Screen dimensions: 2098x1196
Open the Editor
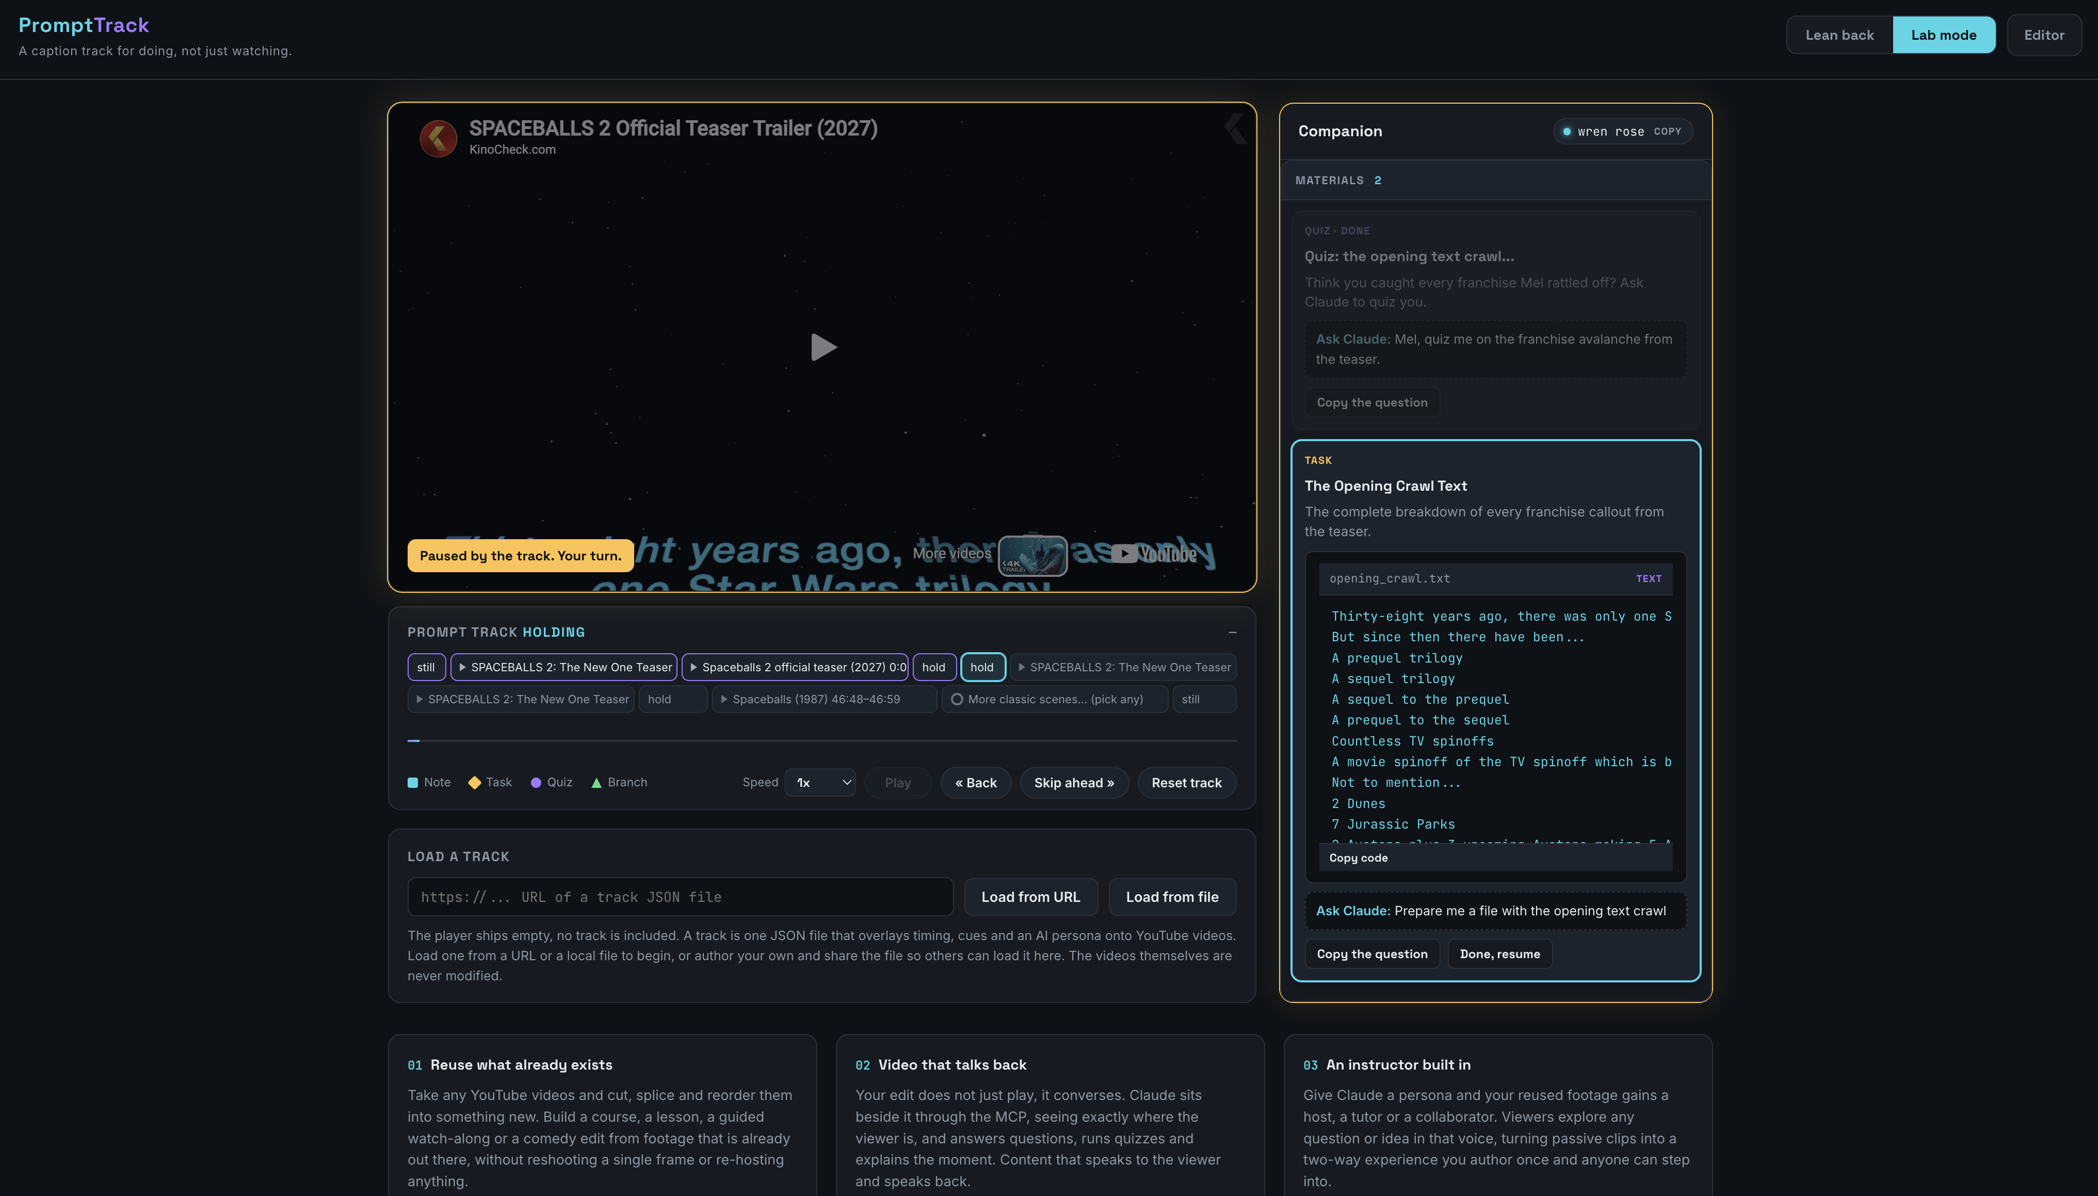pyautogui.click(x=2044, y=35)
